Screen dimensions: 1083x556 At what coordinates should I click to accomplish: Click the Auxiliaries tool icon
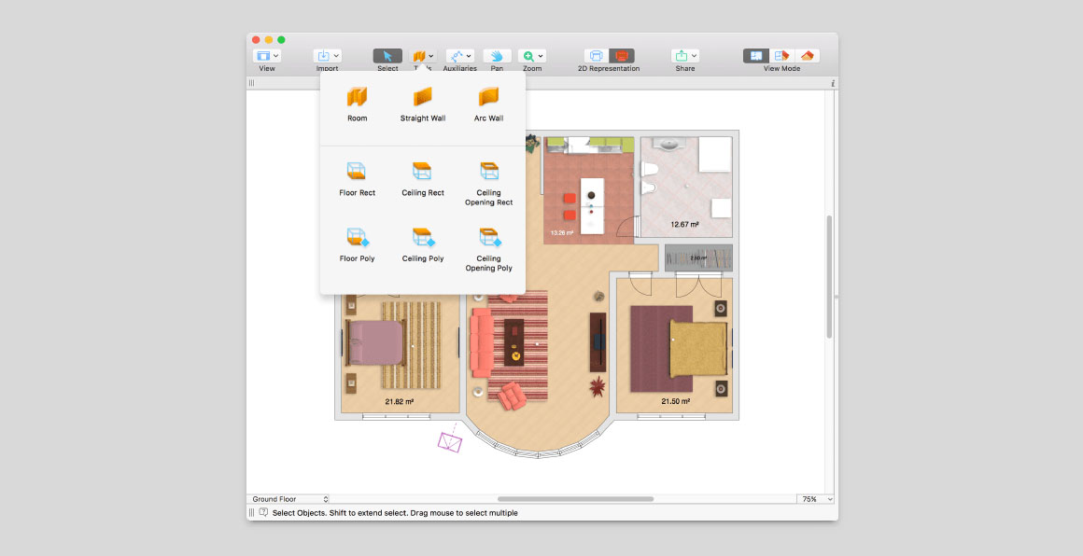456,56
